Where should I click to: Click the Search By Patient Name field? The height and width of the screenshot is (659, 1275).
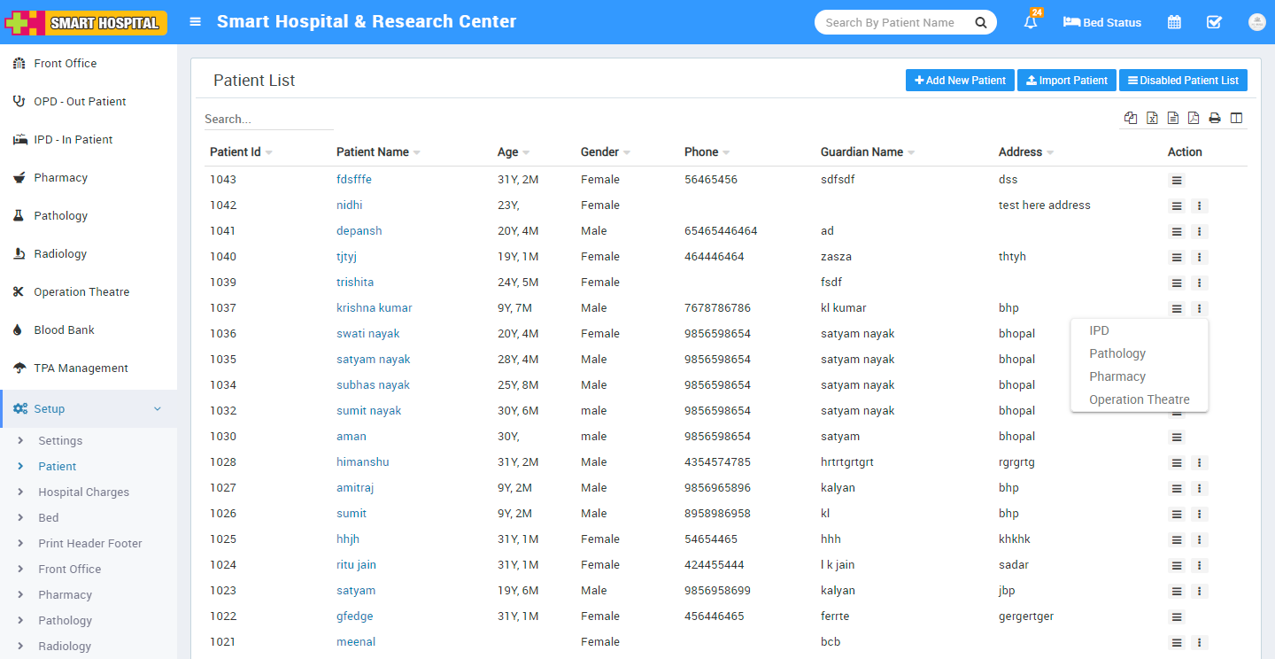(892, 23)
